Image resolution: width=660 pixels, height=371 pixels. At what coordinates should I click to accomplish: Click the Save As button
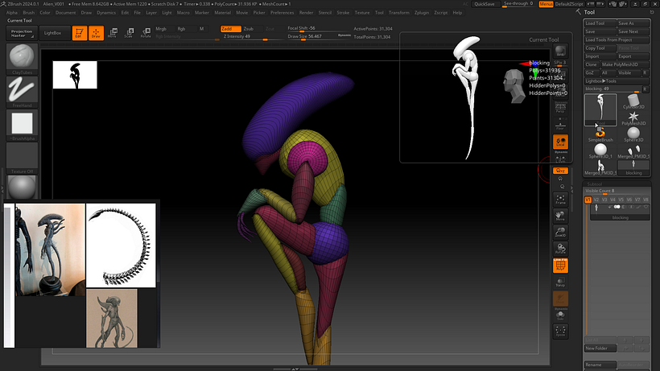coord(633,23)
